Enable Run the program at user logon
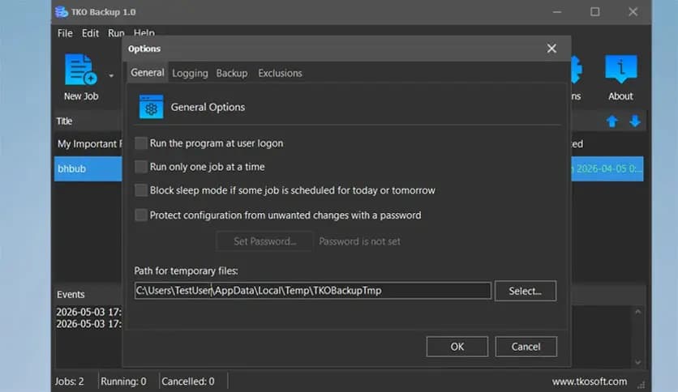This screenshot has height=392, width=678. click(x=141, y=143)
